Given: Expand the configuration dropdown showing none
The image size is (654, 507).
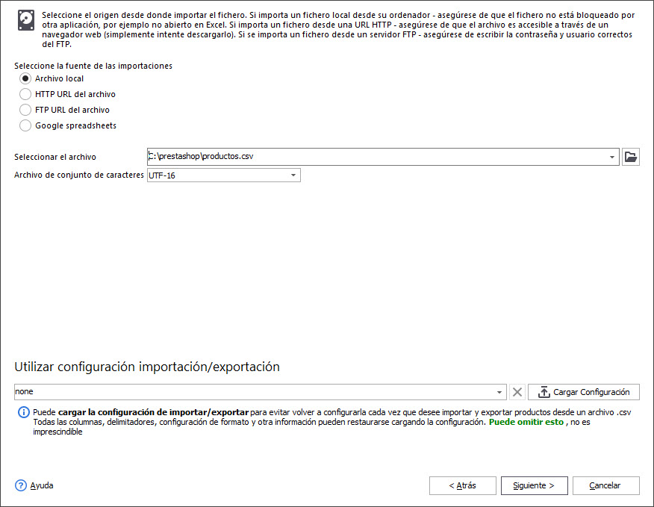Looking at the screenshot, I should click(499, 392).
